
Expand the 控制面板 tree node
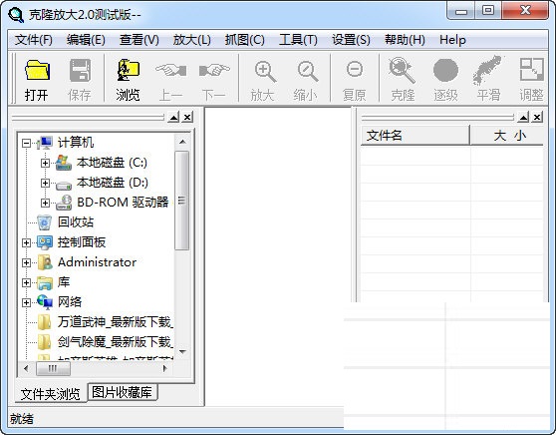point(26,242)
